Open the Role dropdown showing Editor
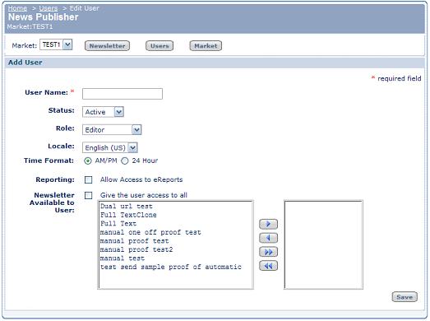The image size is (430, 321). 112,129
